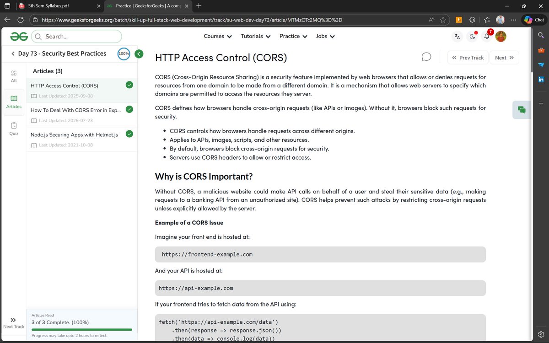Click the GeeksforGeeks logo

tap(18, 36)
